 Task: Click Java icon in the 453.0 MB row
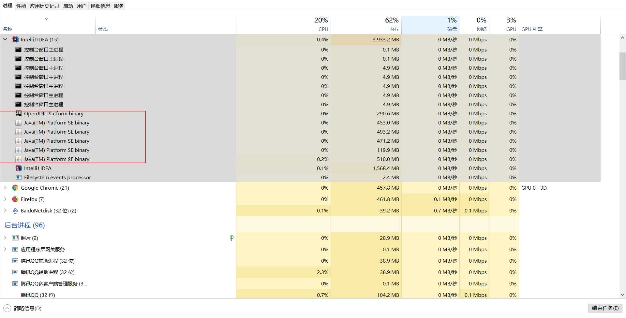(19, 123)
